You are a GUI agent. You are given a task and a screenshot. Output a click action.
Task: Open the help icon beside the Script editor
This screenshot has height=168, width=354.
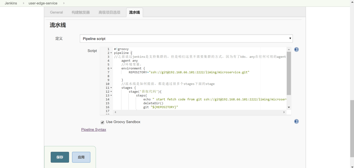click(x=296, y=49)
